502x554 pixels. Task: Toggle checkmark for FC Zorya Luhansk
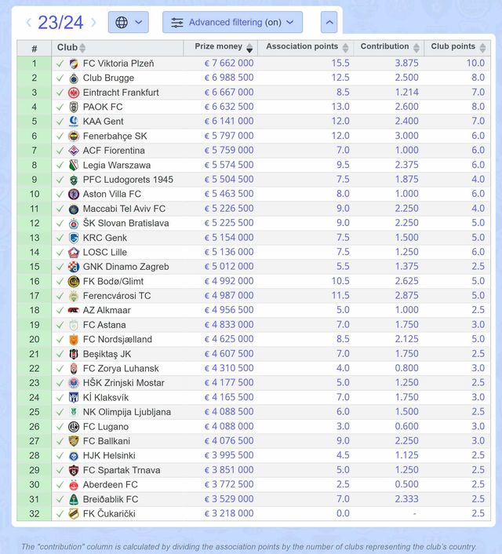60,369
